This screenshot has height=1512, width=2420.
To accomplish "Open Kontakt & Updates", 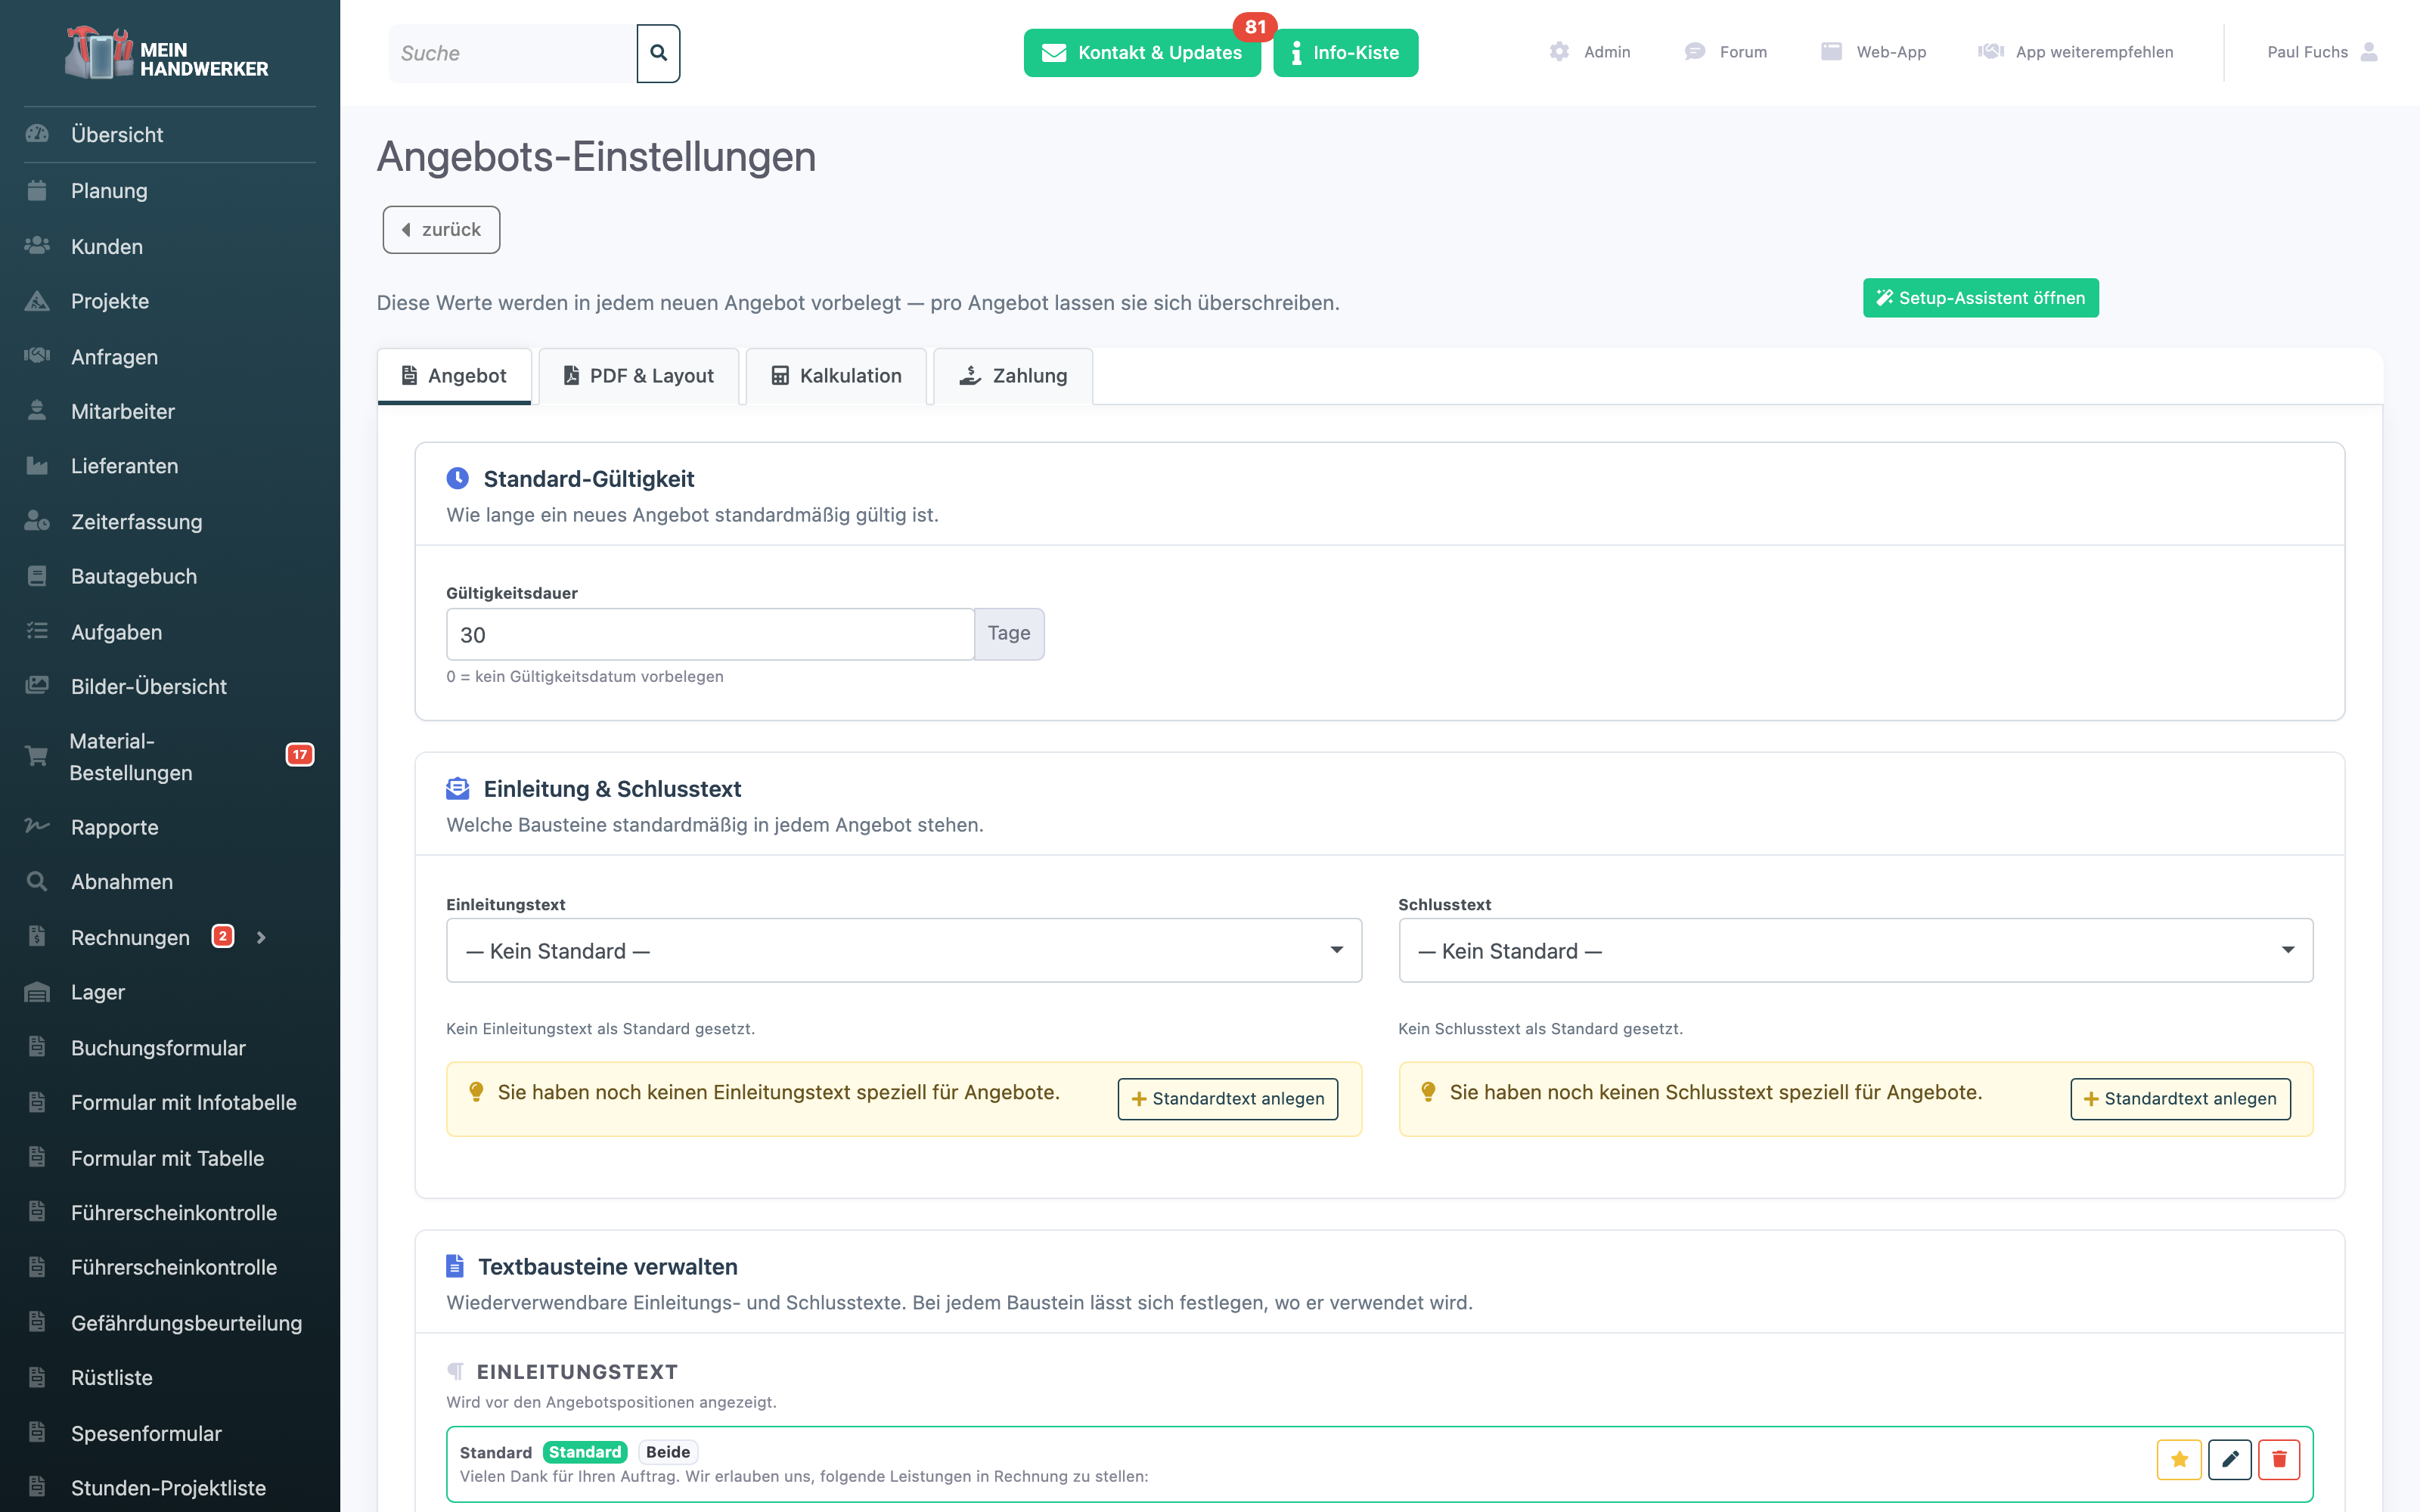I will (1141, 53).
